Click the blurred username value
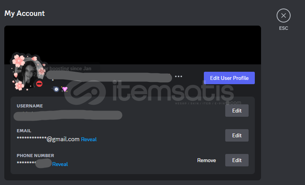 (x=68, y=116)
